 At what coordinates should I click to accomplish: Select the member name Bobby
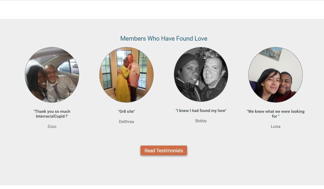click(x=201, y=121)
